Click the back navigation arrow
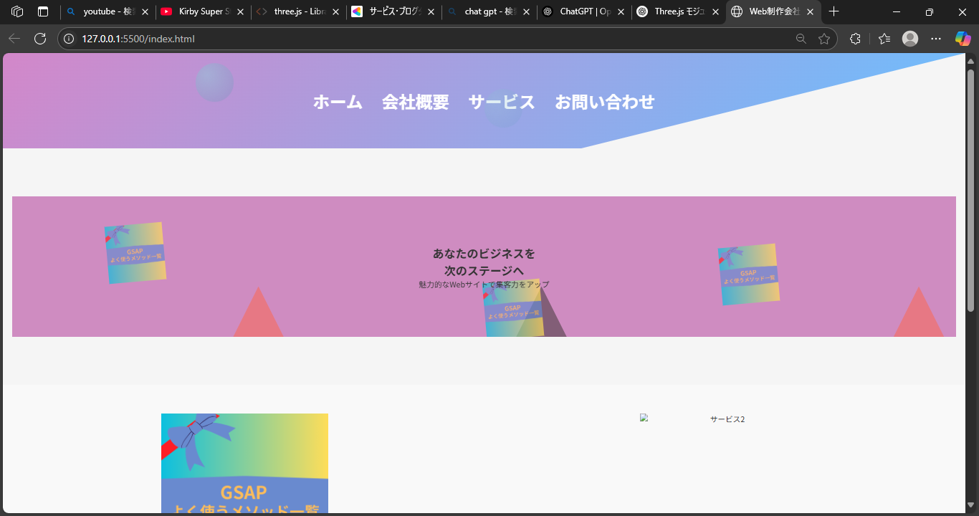 [x=14, y=38]
